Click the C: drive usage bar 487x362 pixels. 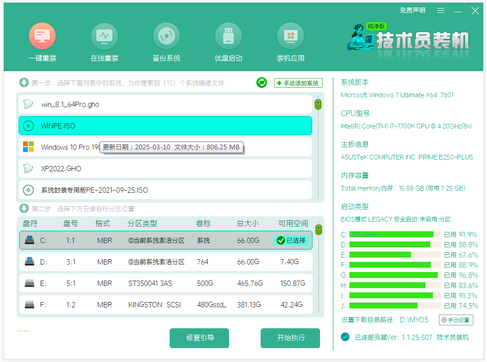click(395, 235)
